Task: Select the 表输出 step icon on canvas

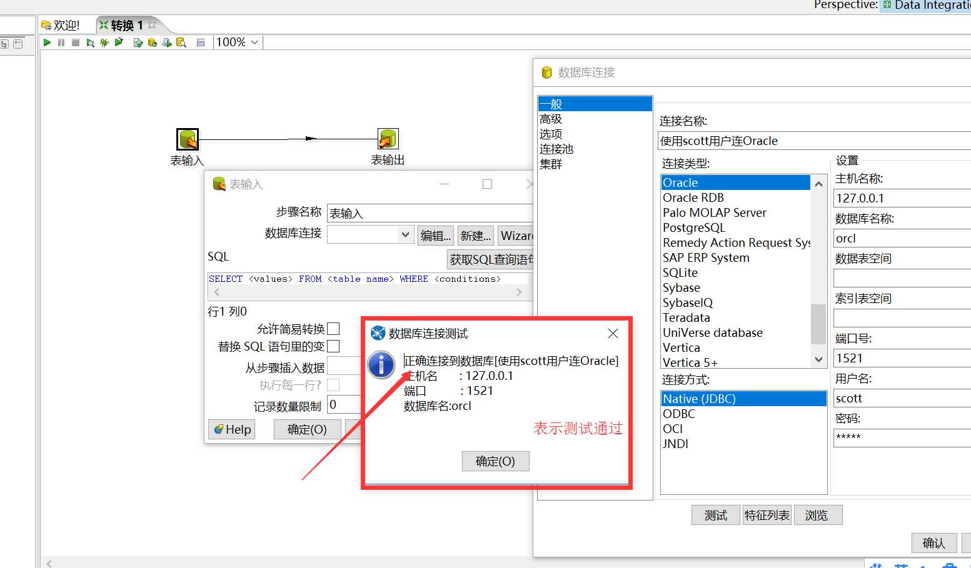Action: pyautogui.click(x=388, y=139)
